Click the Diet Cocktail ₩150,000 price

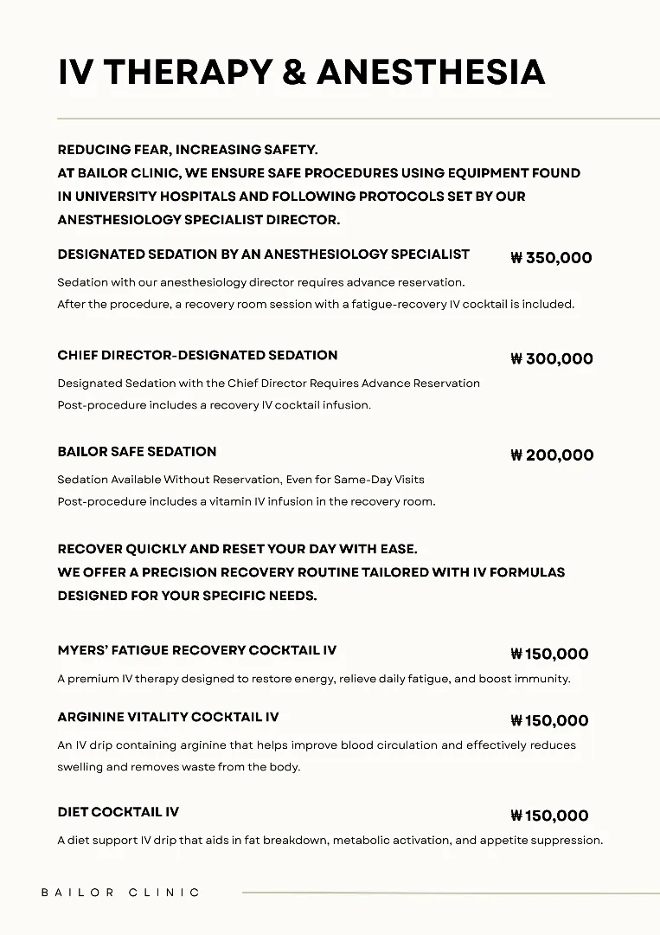pyautogui.click(x=549, y=816)
